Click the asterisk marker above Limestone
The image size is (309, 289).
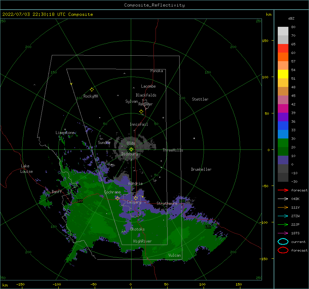(65, 130)
